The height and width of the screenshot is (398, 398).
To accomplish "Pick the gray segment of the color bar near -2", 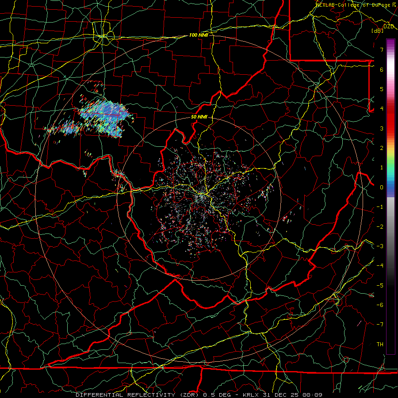I will tap(390, 226).
